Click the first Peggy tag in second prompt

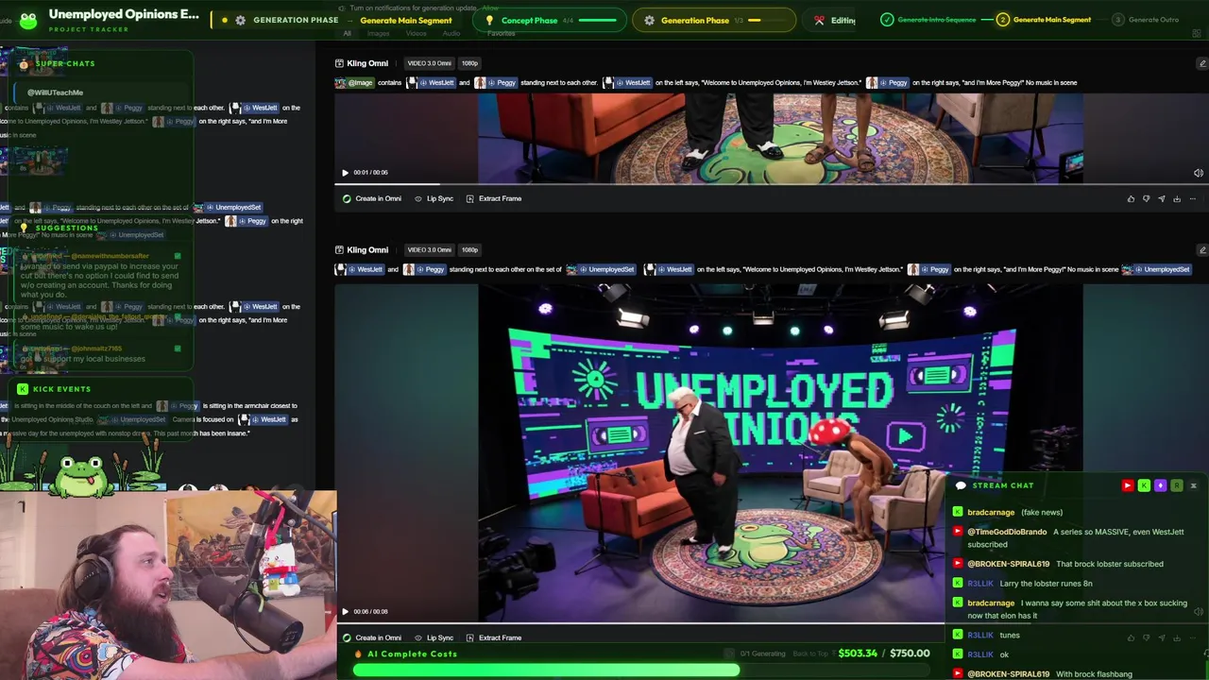pos(424,270)
